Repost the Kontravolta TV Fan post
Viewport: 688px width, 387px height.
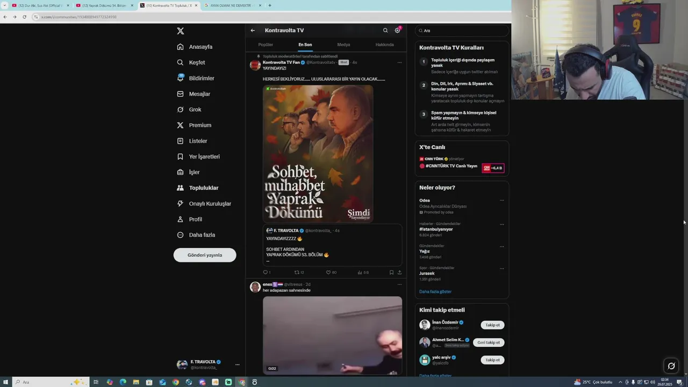(x=299, y=273)
